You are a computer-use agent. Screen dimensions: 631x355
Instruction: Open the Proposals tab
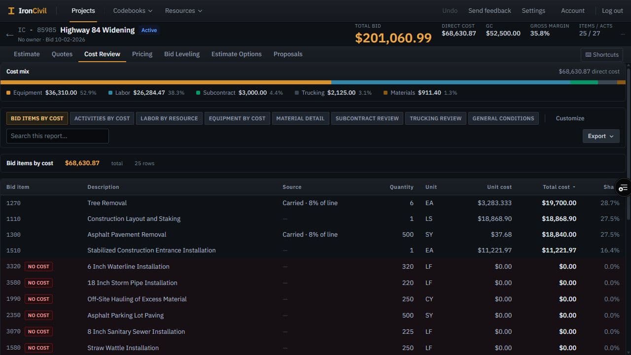point(288,54)
